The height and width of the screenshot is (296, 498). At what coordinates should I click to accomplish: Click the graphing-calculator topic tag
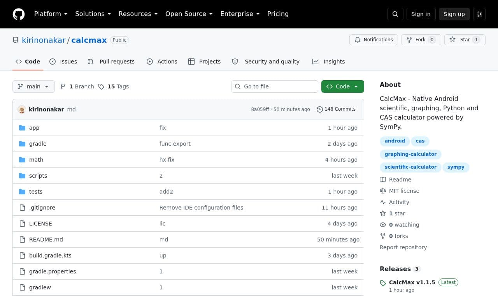410,154
